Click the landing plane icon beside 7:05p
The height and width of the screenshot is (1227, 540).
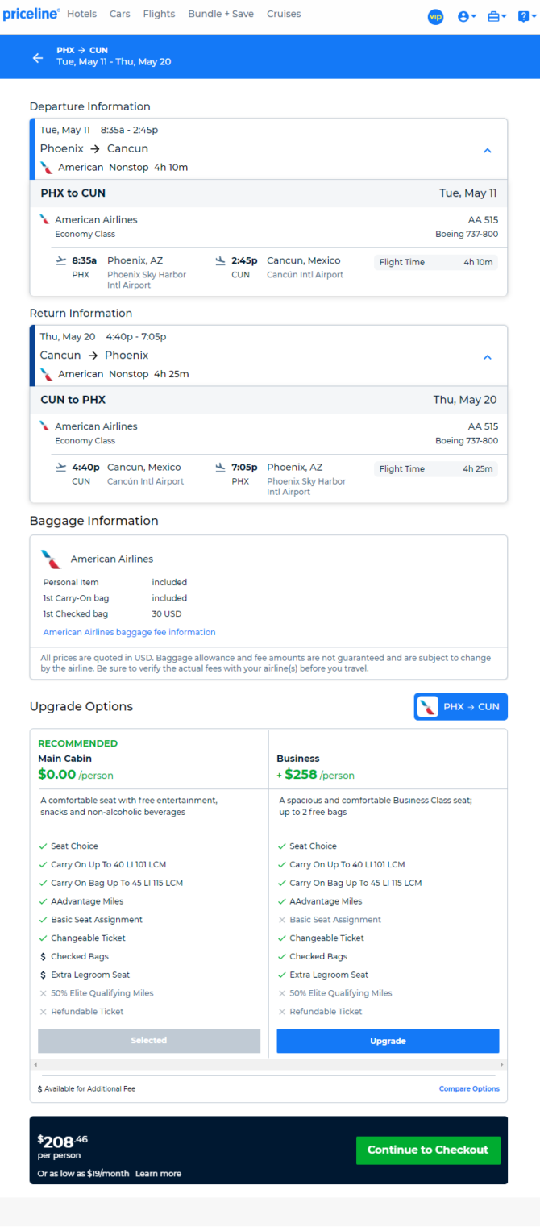[x=221, y=467]
